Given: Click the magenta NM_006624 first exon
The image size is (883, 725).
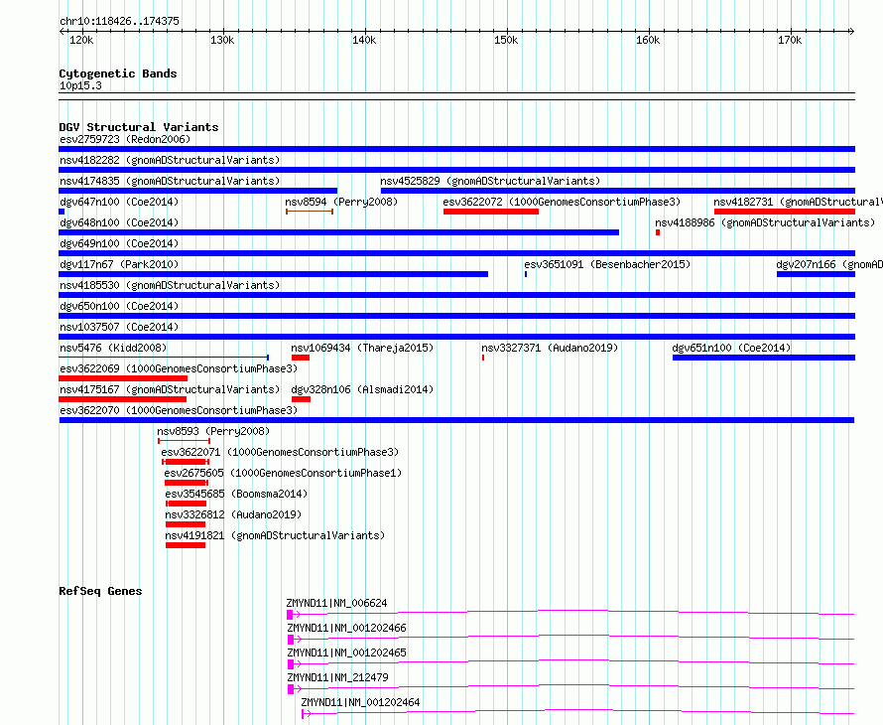Looking at the screenshot, I should 290,615.
